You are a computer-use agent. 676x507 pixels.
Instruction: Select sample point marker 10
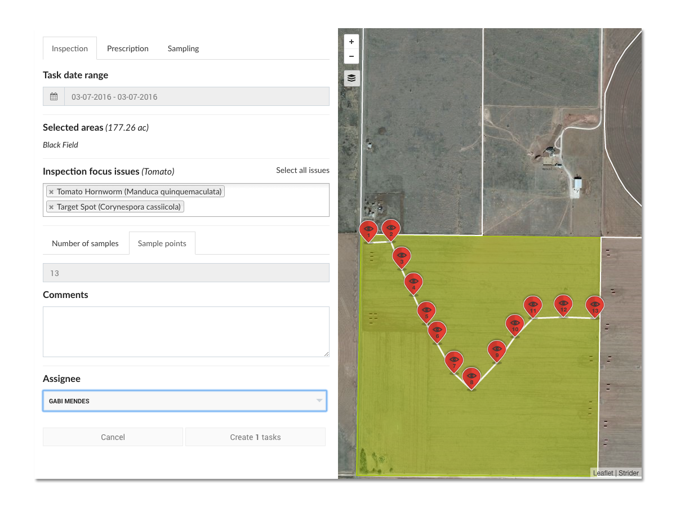tap(515, 326)
